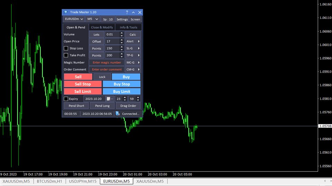Screen dimensions: 332x186
Task: Enable the Stop Loss checkbox
Action: (x=66, y=48)
